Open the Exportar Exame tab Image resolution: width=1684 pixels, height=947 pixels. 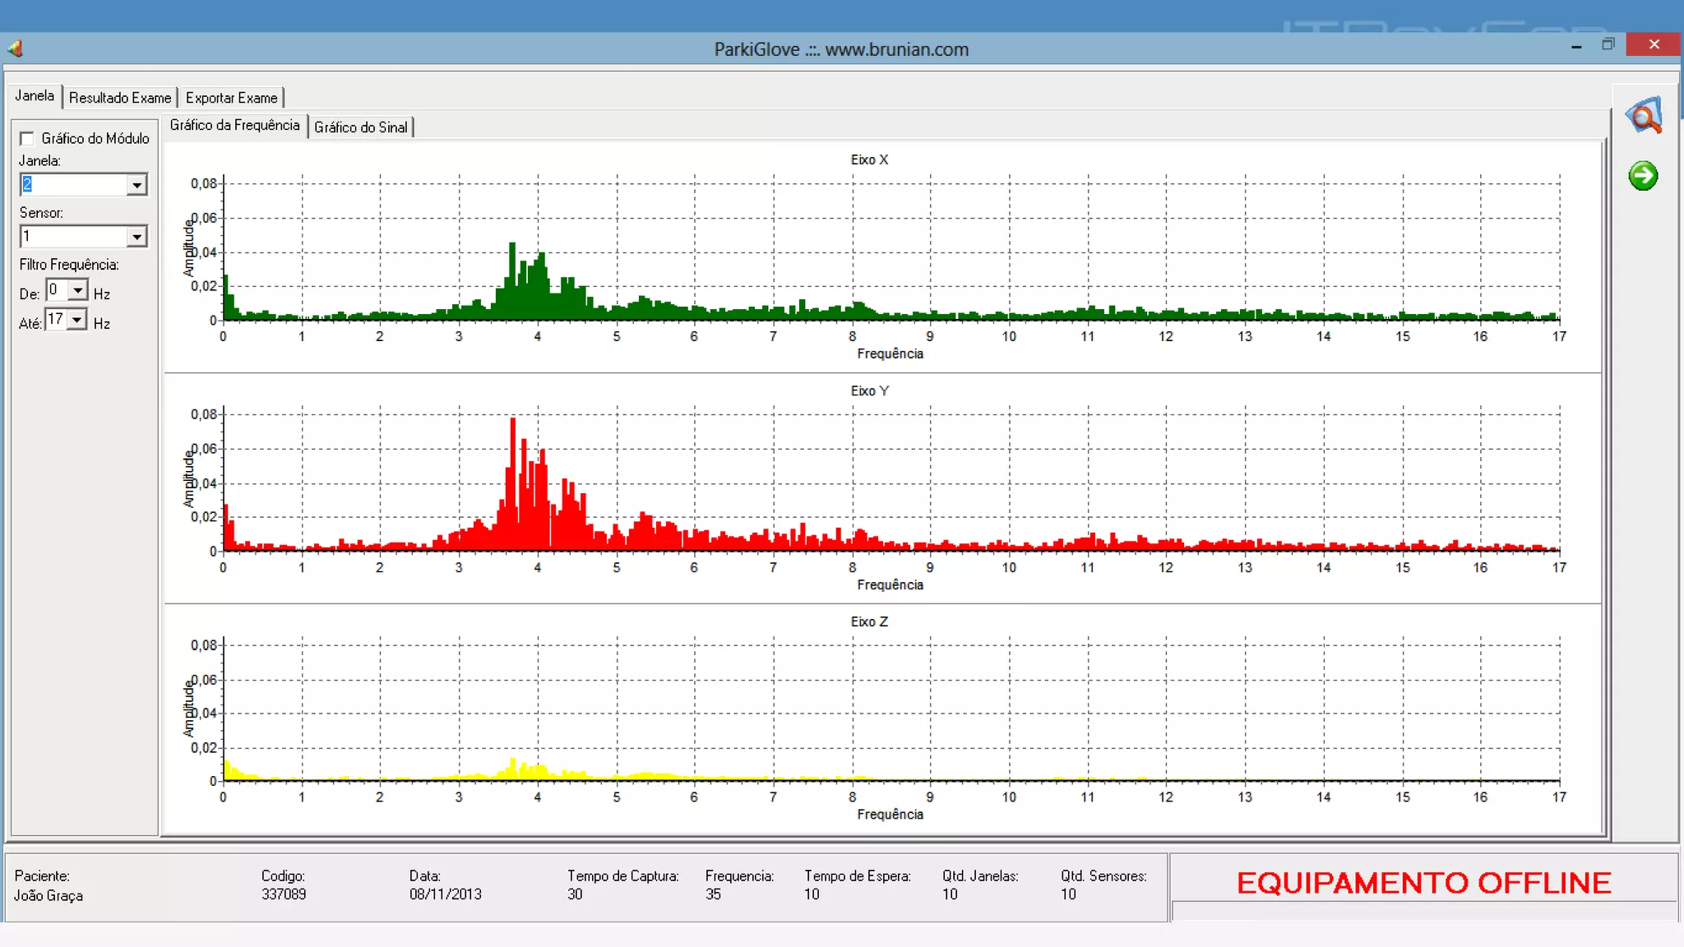click(231, 98)
